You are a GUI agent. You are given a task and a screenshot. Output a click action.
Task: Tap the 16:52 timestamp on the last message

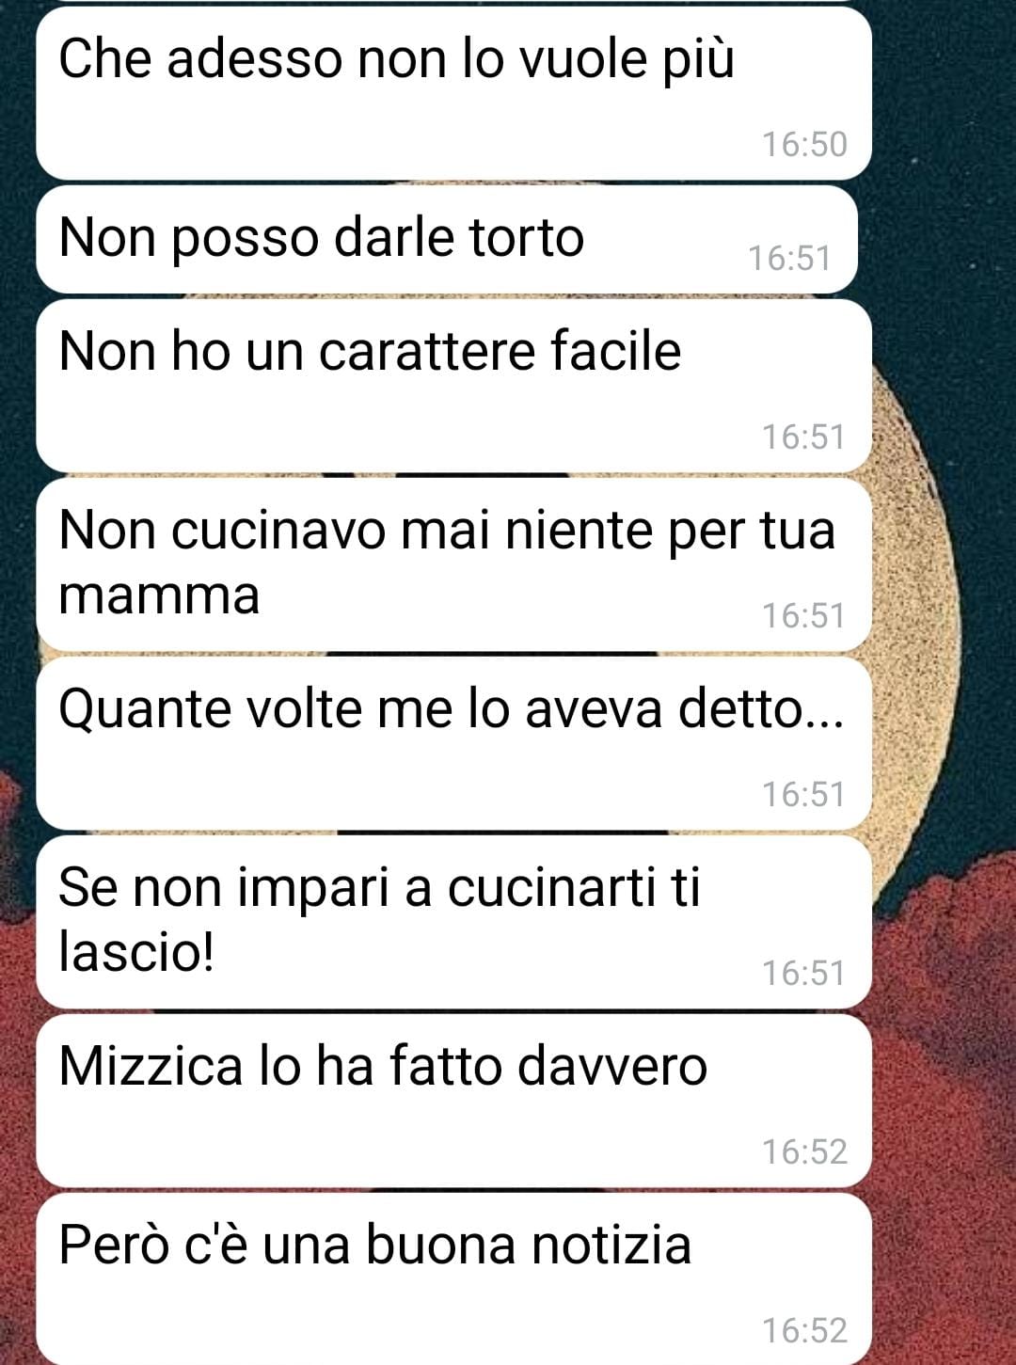click(x=804, y=1330)
